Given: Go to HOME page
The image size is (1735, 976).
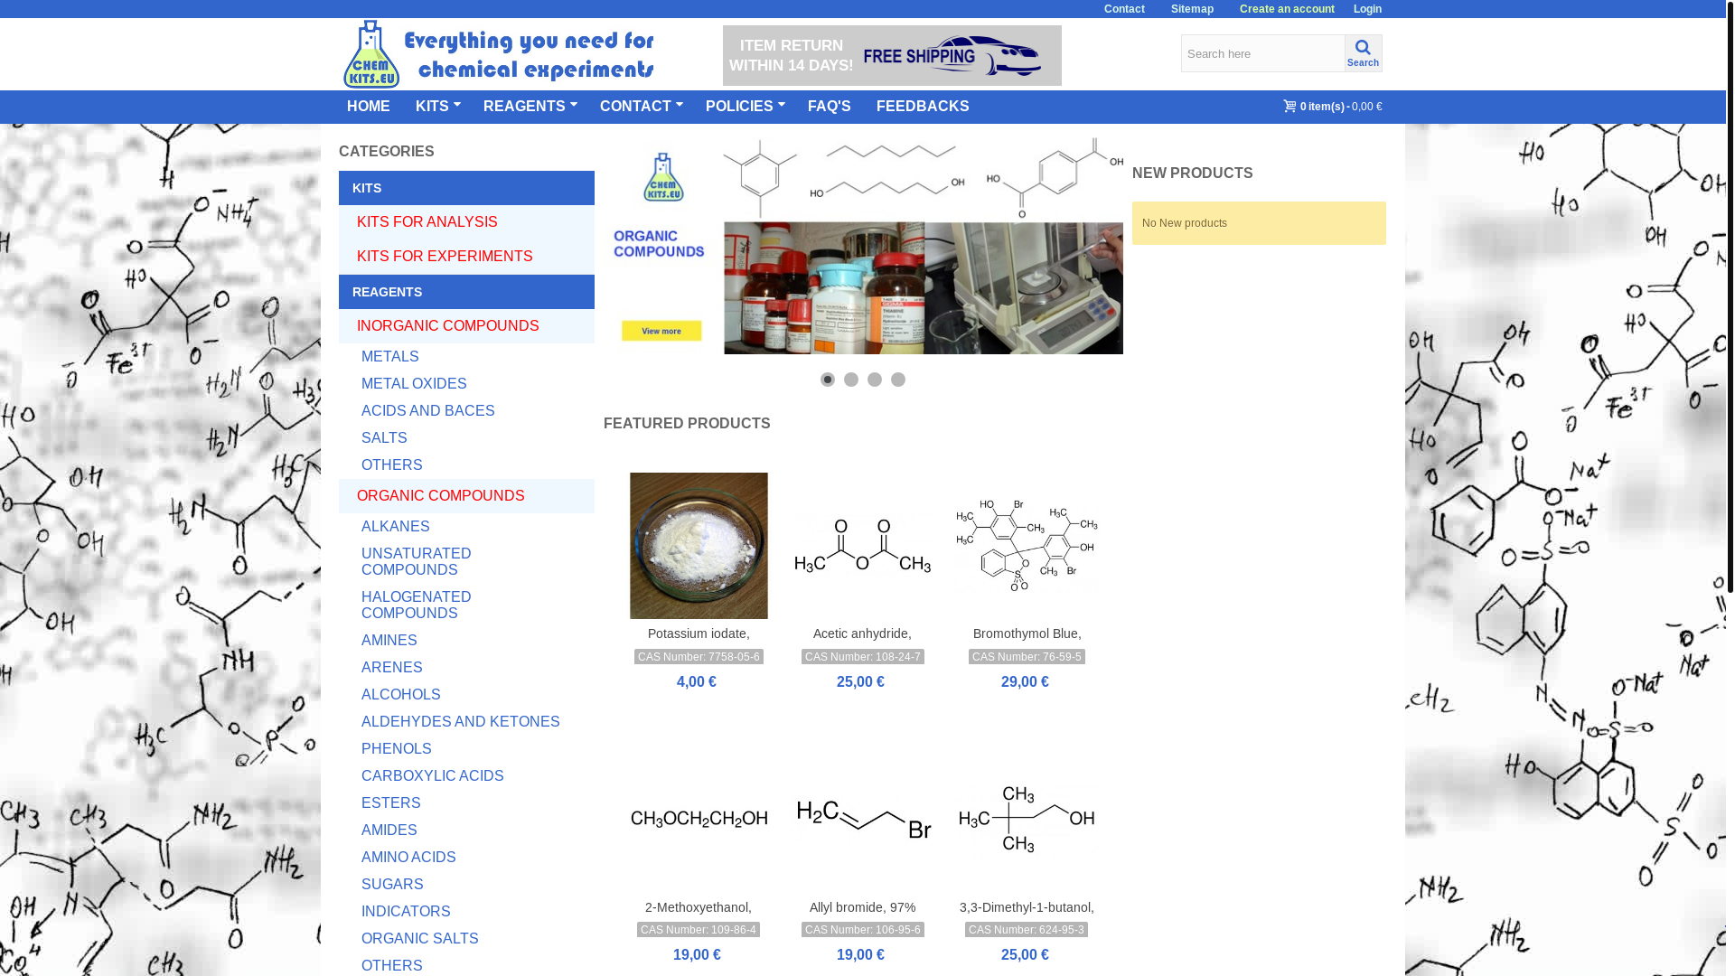Looking at the screenshot, I should coord(369,107).
